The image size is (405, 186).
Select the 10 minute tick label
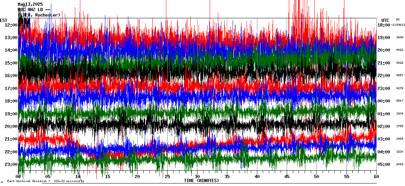click(78, 176)
